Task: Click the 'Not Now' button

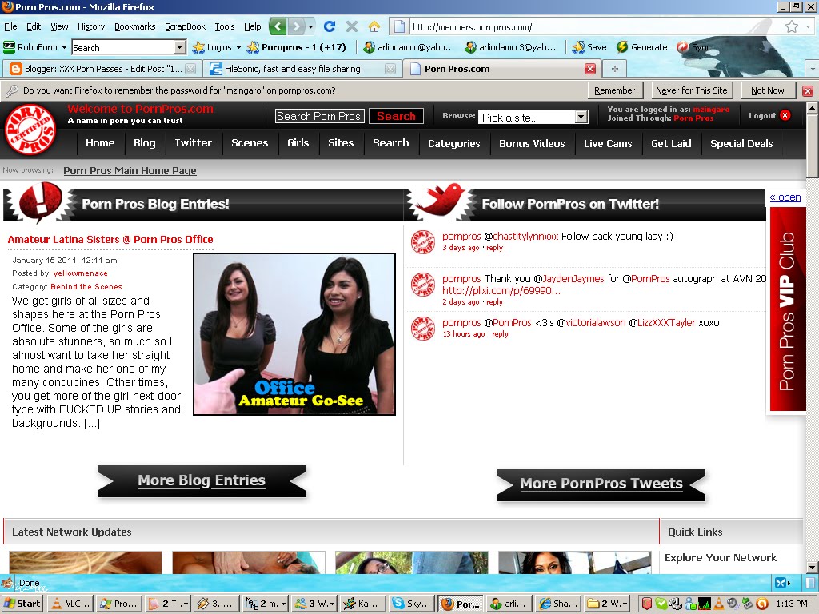Action: [x=768, y=90]
